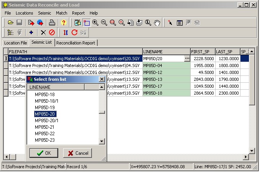This screenshot has width=260, height=172.
Task: Click the printer icon in toolbar
Action: [x=52, y=23]
